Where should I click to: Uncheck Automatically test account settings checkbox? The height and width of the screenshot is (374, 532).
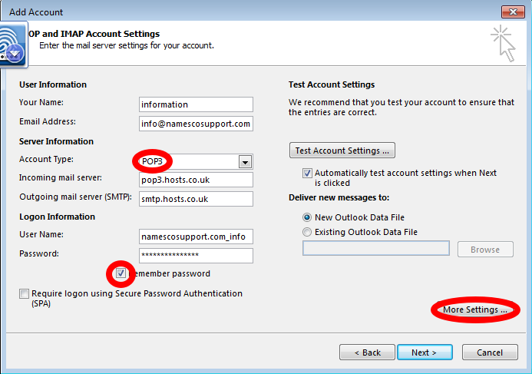[307, 173]
